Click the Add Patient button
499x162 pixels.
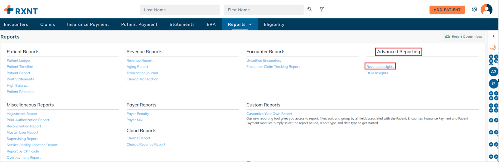(x=447, y=10)
